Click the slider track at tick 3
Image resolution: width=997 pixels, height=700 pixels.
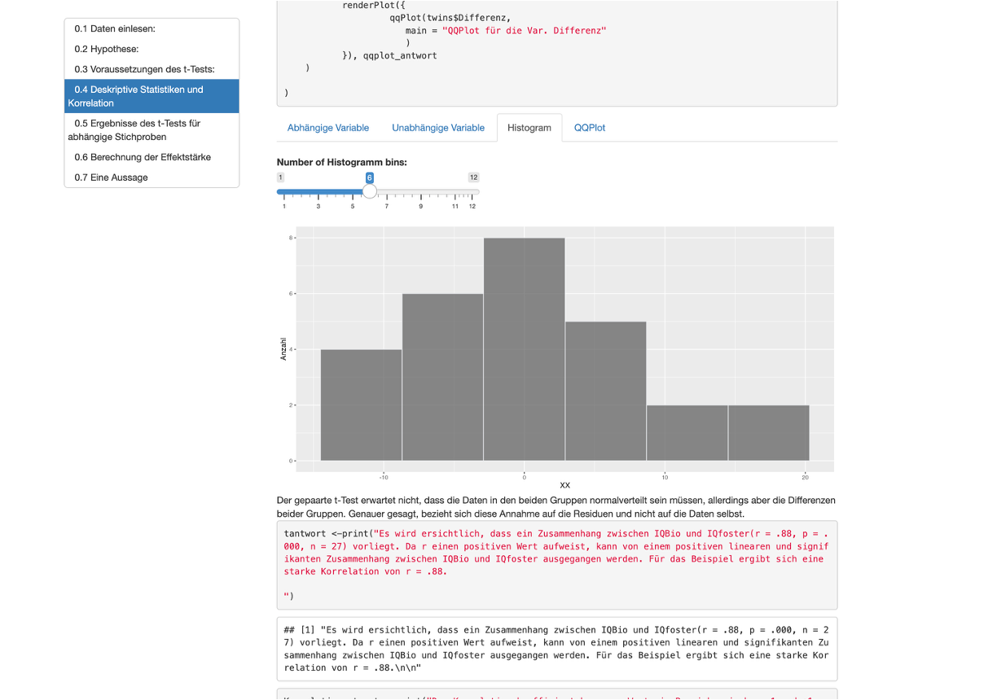tap(318, 193)
